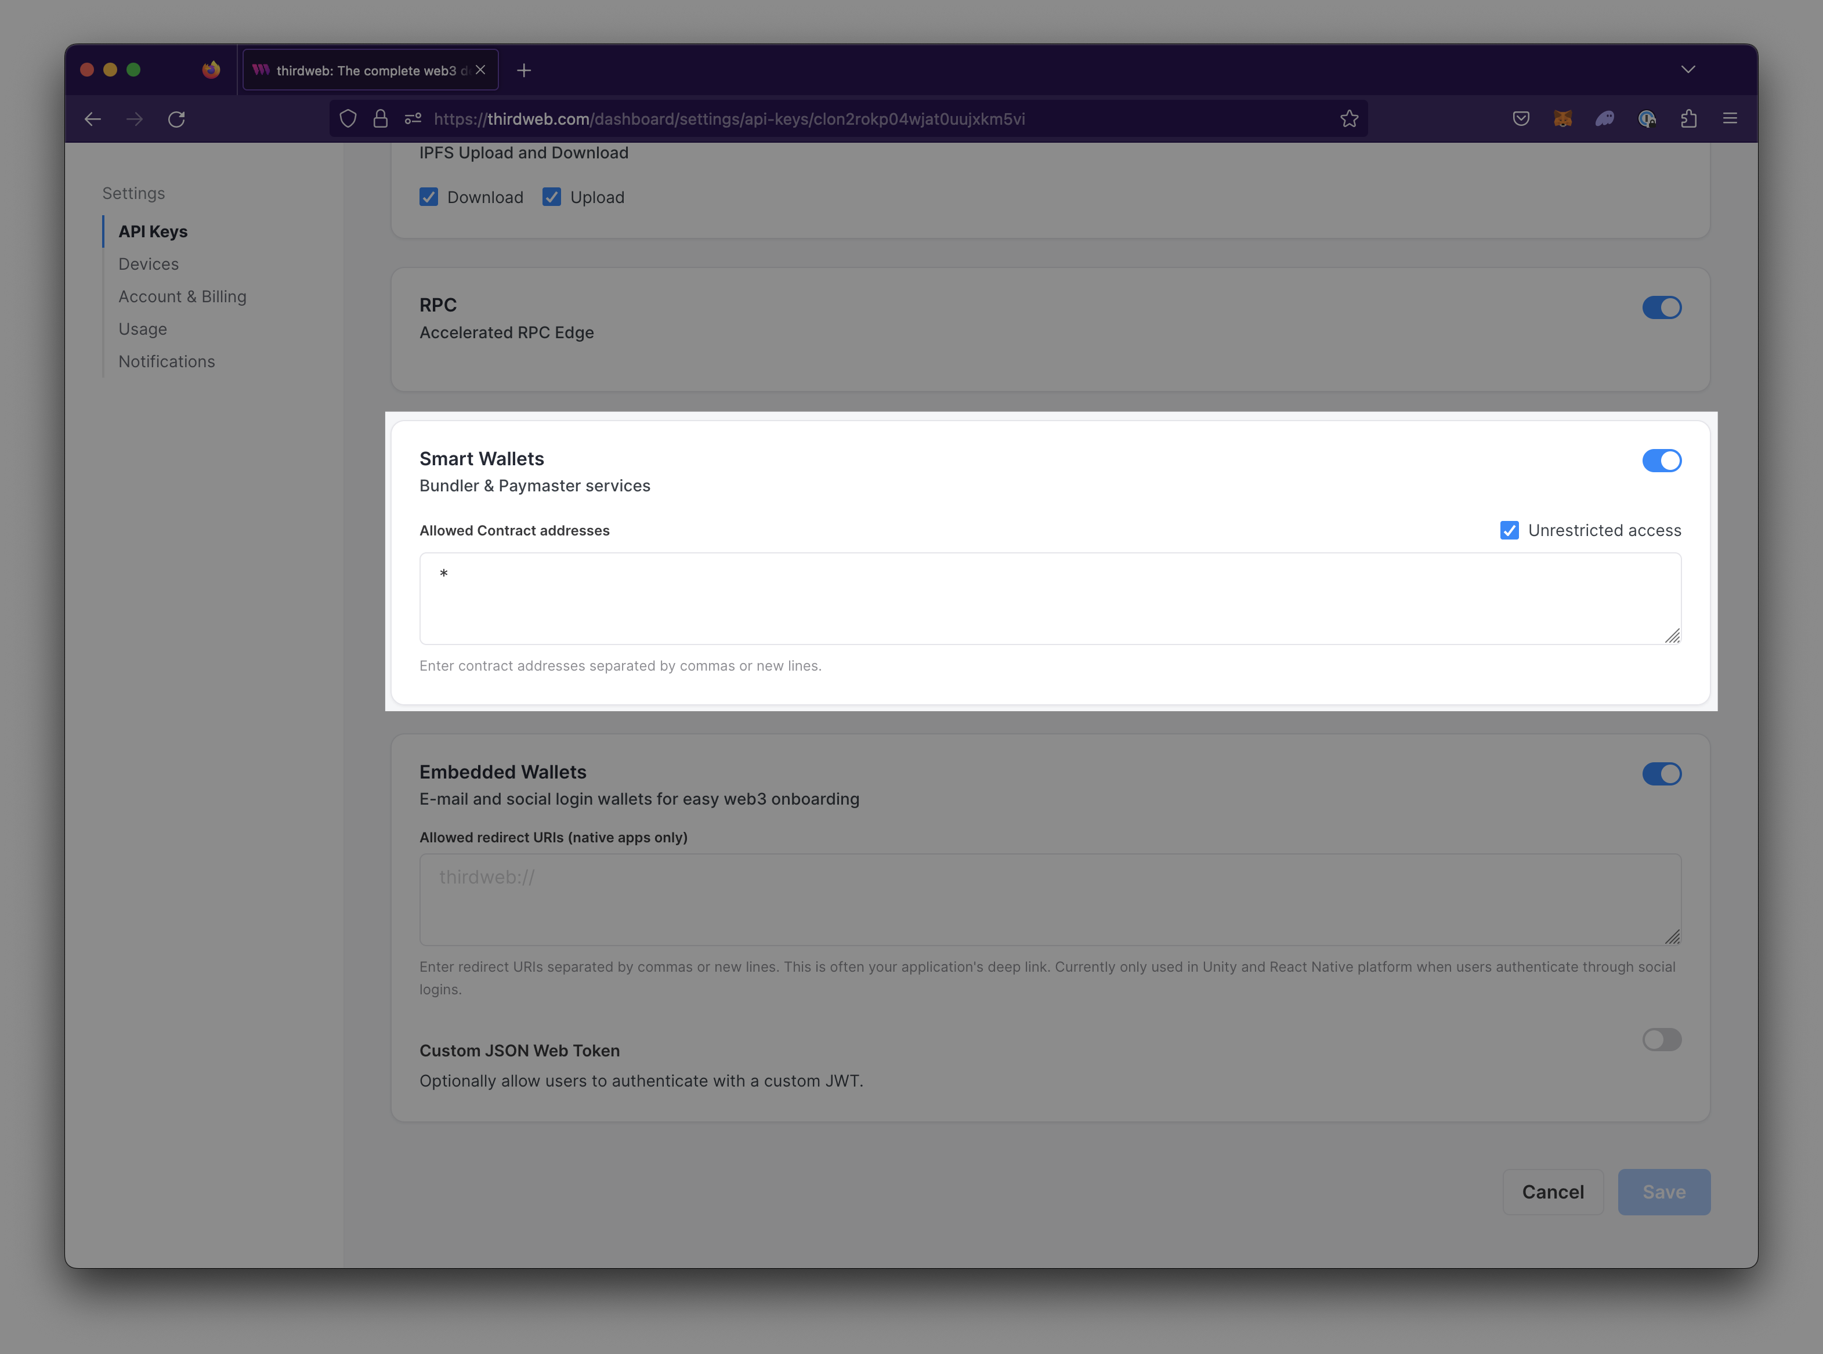Click the new tab plus icon
This screenshot has height=1354, width=1823.
click(526, 70)
